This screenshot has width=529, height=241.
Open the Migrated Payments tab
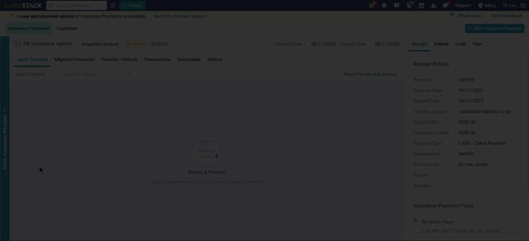(x=75, y=59)
